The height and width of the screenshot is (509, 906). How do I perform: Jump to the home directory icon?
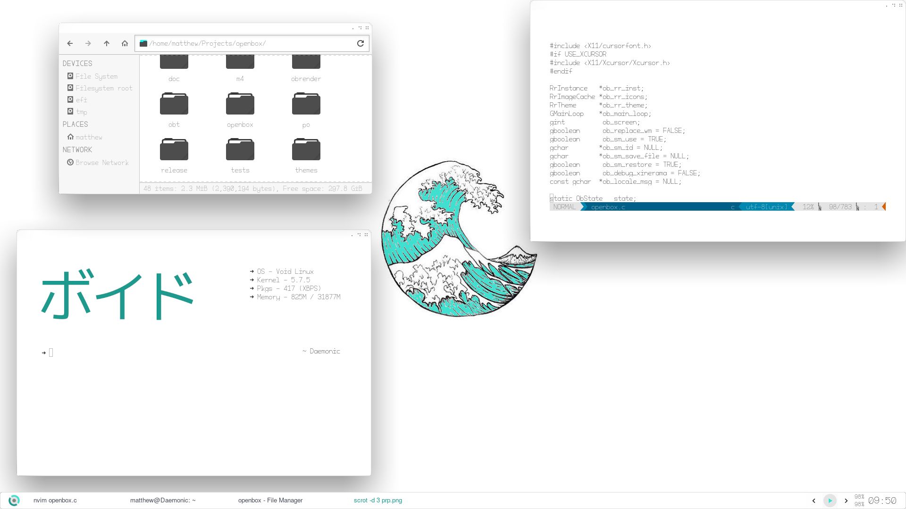point(125,43)
